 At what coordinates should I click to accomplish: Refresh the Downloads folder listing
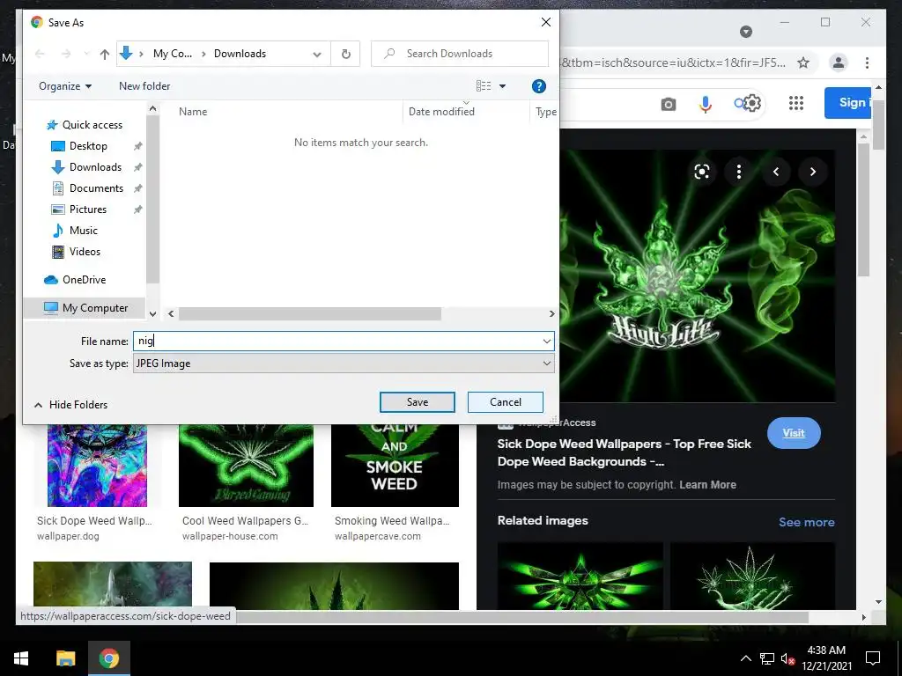click(345, 54)
